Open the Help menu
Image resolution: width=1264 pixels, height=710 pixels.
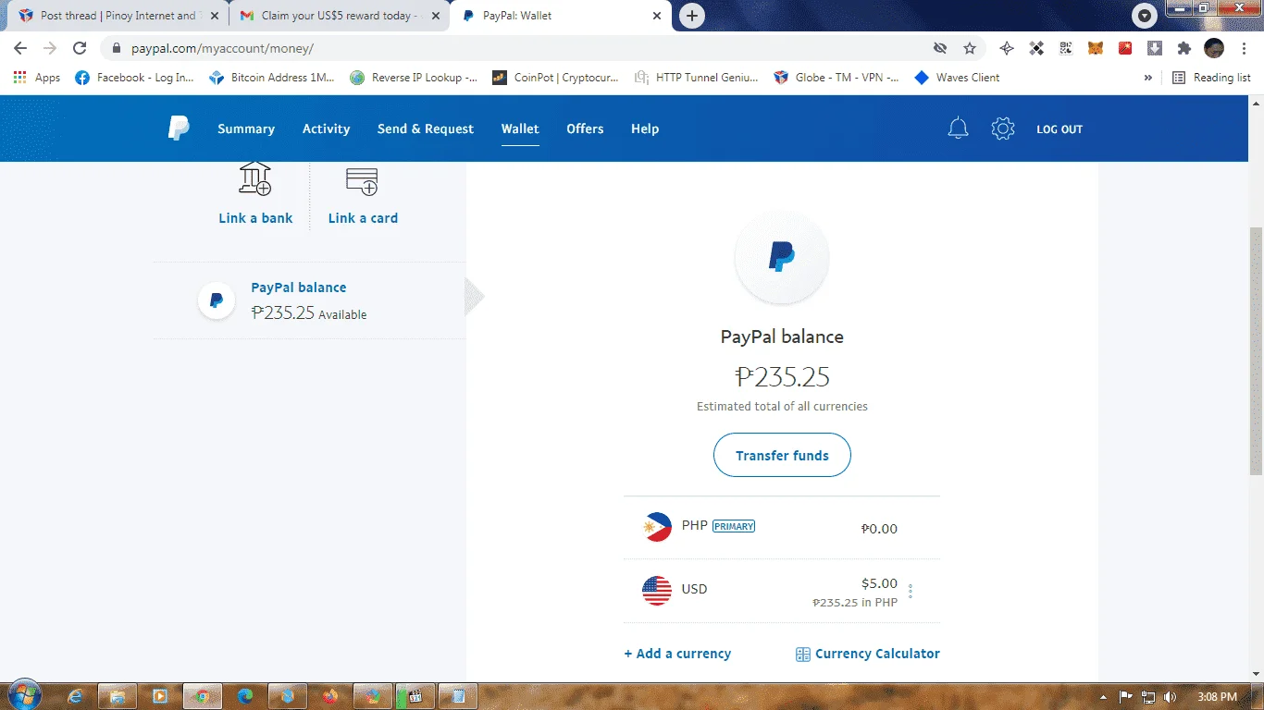[x=645, y=129]
